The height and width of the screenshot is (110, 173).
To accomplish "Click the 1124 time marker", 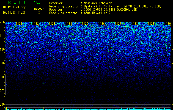I will (x=69, y=24).
